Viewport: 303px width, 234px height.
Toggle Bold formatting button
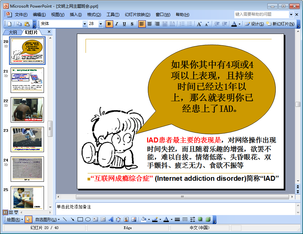pos(109,24)
